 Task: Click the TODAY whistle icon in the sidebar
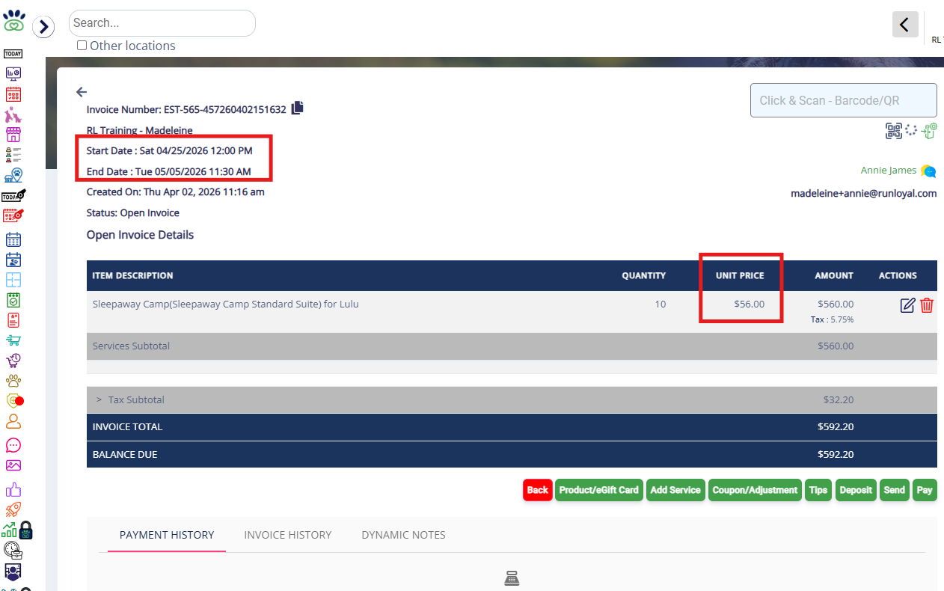click(x=13, y=195)
